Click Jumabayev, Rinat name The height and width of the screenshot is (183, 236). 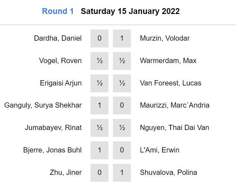53,128
